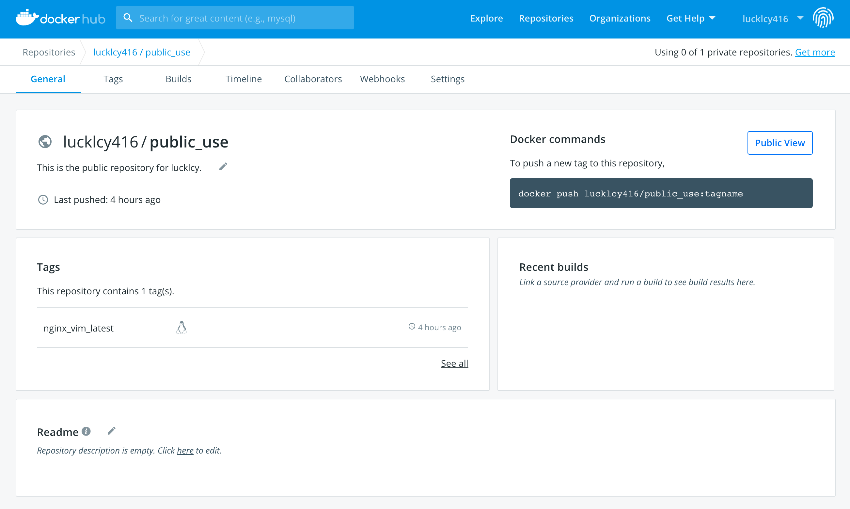Image resolution: width=850 pixels, height=509 pixels.
Task: Click See all tags link
Action: click(454, 363)
